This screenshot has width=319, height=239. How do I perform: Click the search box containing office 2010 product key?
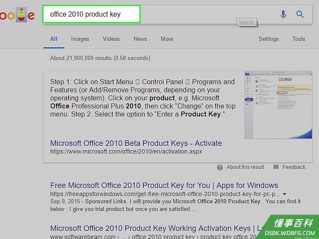[x=91, y=14]
